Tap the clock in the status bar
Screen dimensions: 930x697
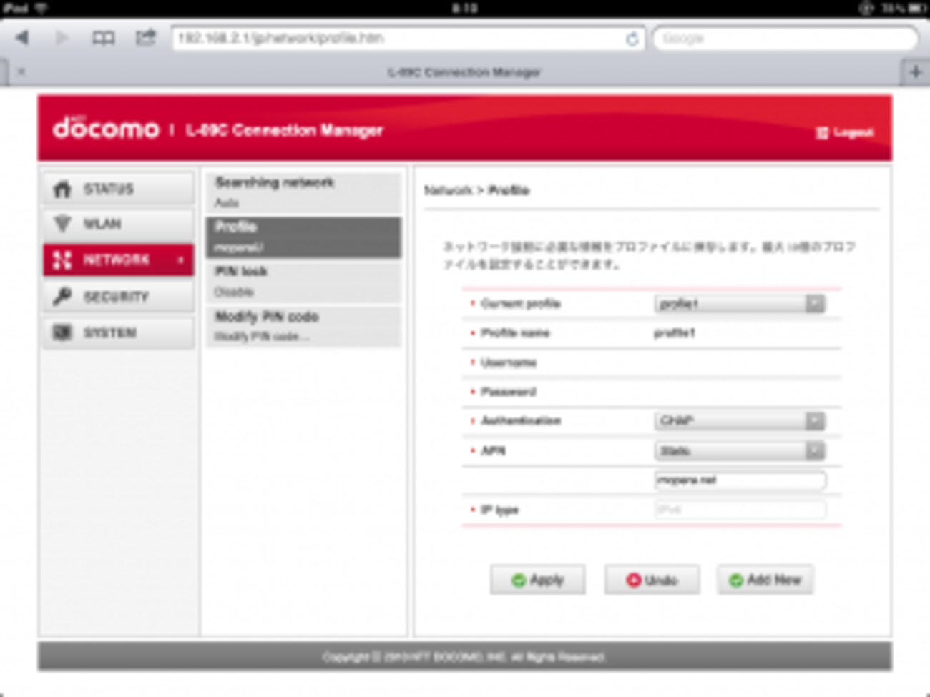(464, 9)
